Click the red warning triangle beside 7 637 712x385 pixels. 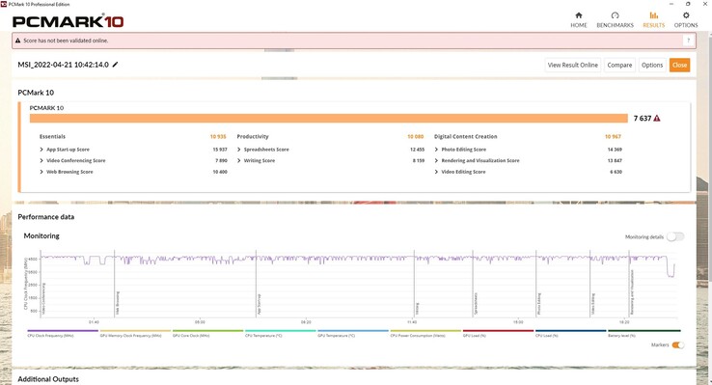657,118
